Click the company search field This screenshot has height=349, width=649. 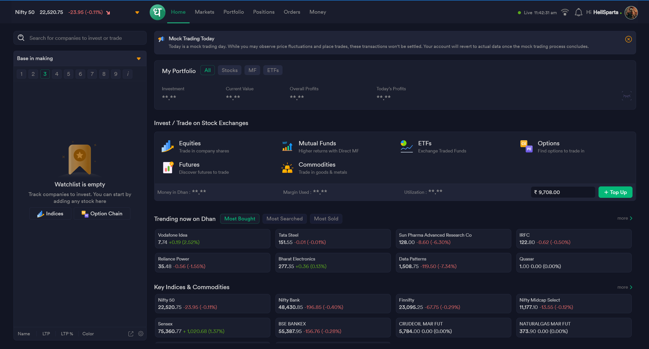point(80,38)
